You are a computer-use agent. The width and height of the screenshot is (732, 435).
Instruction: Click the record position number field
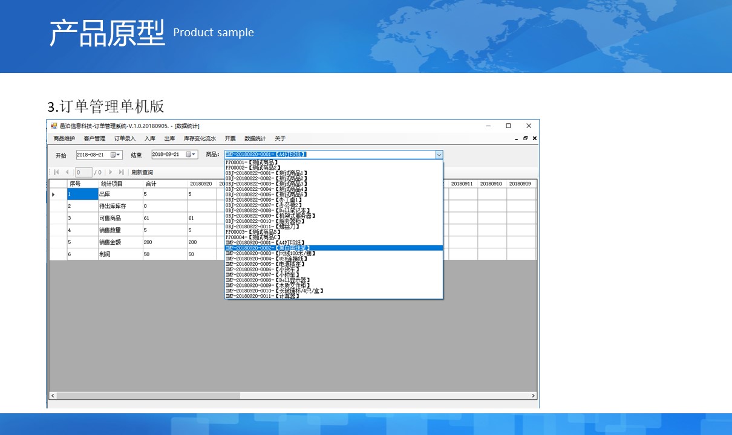coord(83,172)
